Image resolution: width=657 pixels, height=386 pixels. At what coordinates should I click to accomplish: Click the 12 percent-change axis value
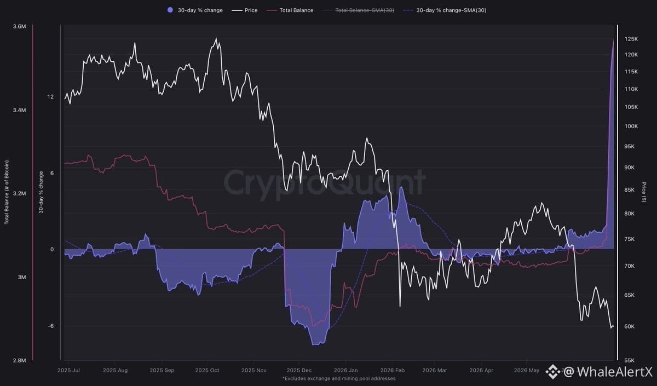[x=50, y=97]
